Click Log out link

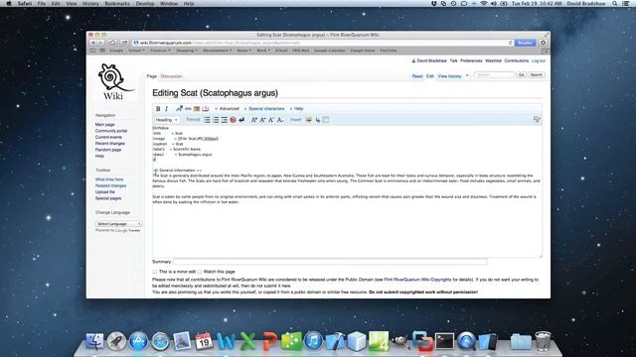coord(539,60)
